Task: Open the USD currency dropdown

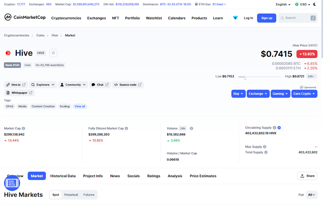Action: pyautogui.click(x=303, y=4)
